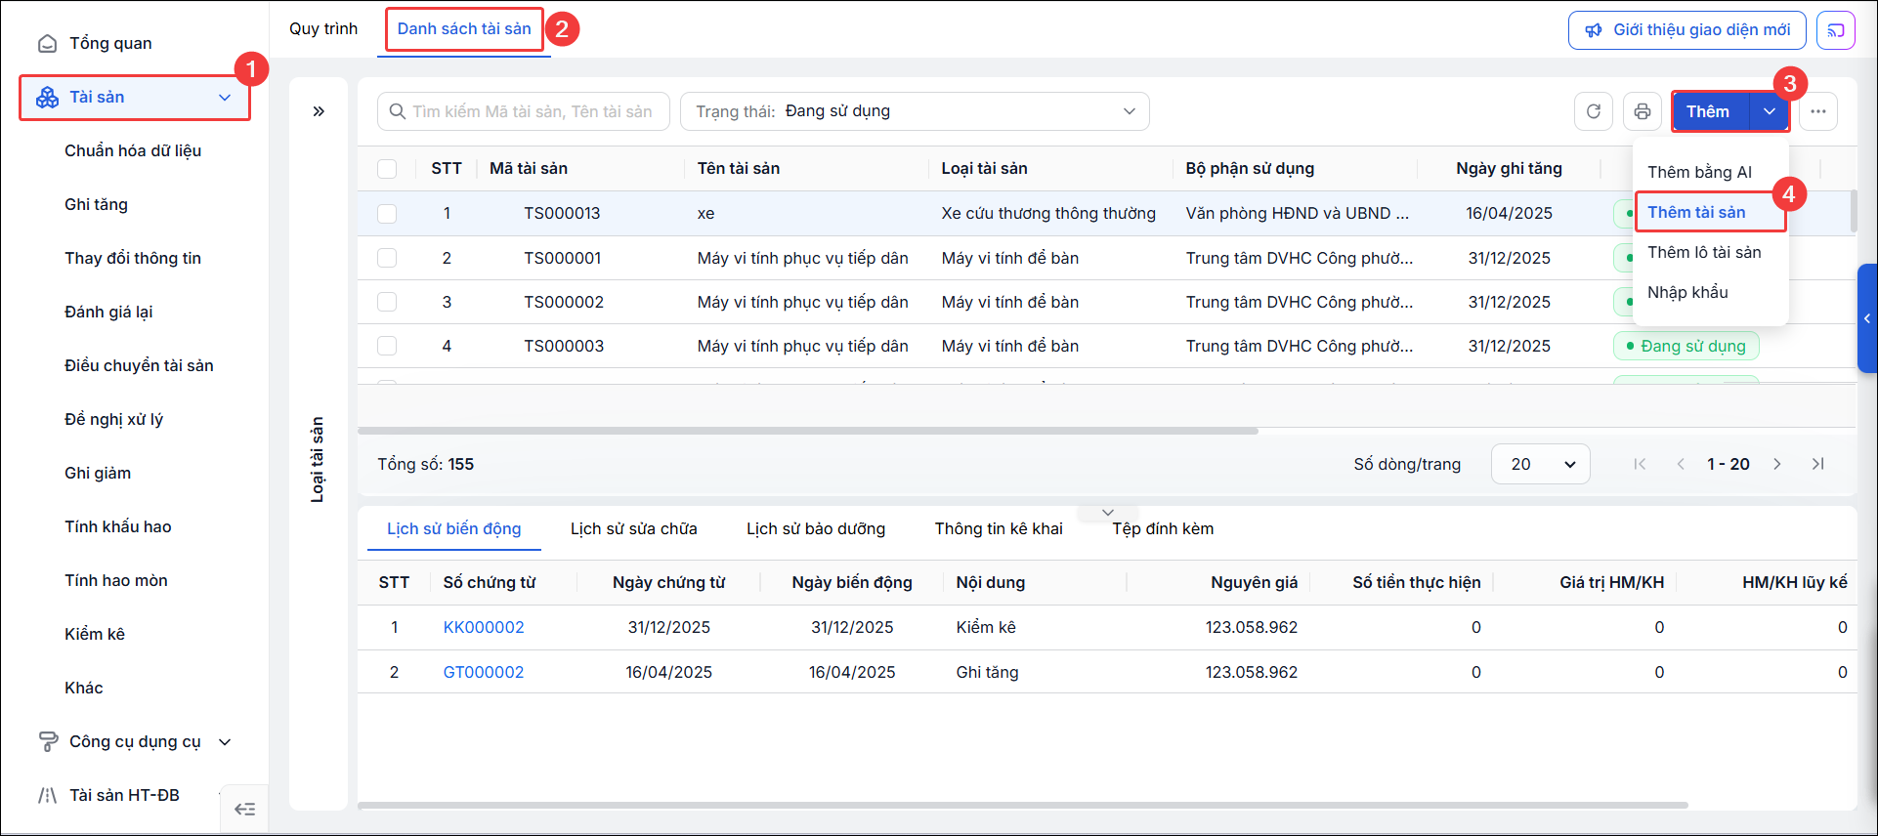Open the Lịch sử sửa chữa tab

tap(634, 528)
